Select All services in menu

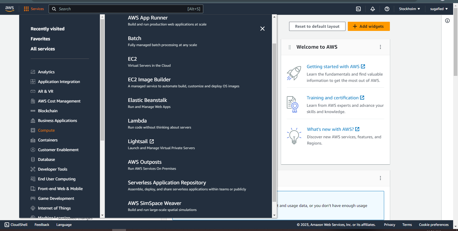point(43,49)
